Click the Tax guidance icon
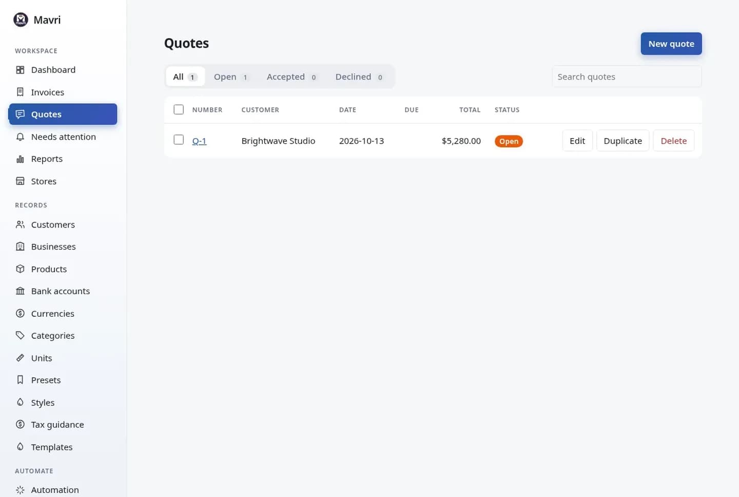 (20, 425)
